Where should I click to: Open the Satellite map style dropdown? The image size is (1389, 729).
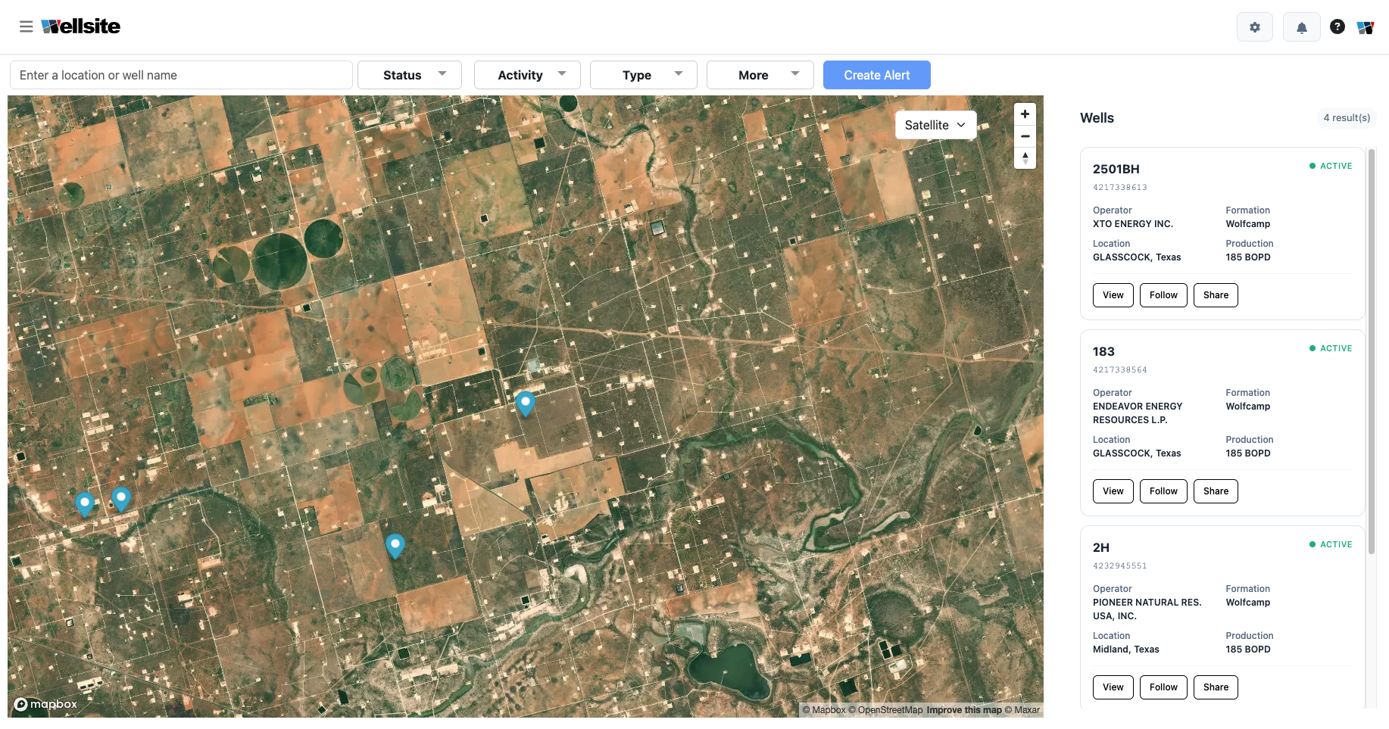pyautogui.click(x=935, y=125)
